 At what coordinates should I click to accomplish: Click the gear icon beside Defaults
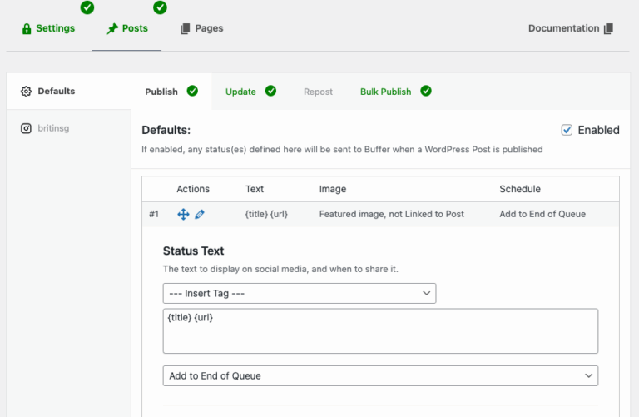[26, 92]
